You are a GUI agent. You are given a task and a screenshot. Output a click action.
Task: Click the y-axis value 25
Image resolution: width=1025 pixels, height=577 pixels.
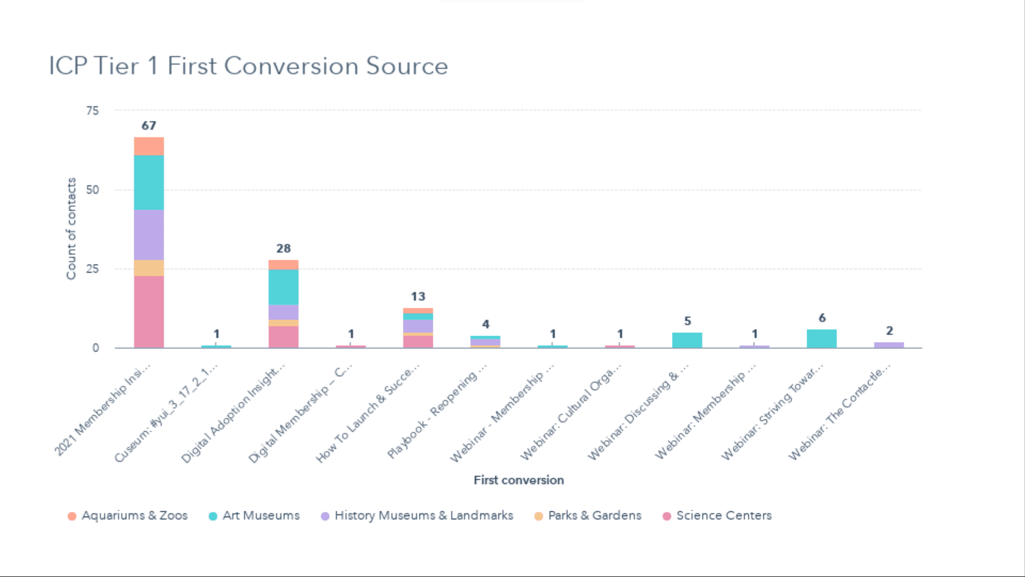(92, 269)
